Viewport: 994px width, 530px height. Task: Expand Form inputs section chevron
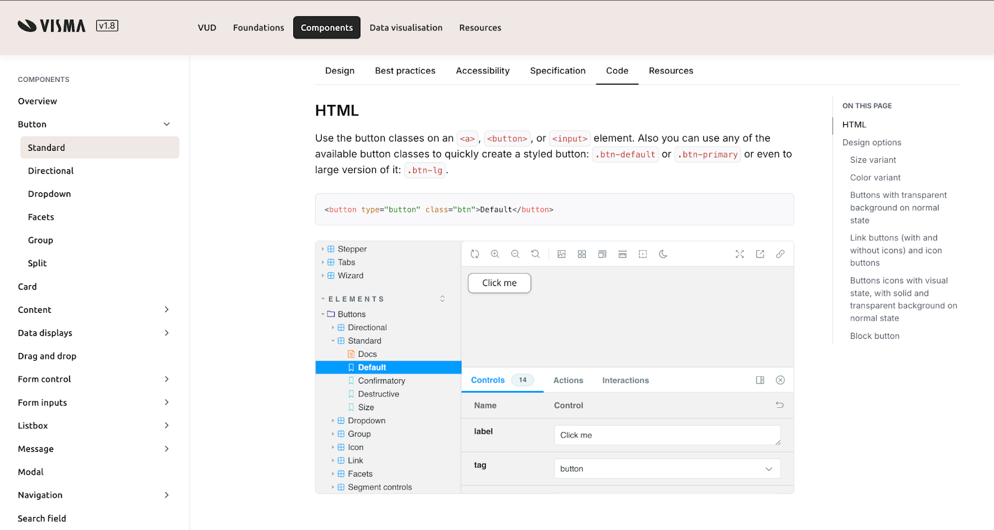point(166,402)
